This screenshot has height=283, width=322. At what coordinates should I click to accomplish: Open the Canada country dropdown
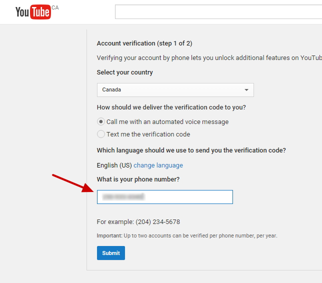tap(175, 90)
